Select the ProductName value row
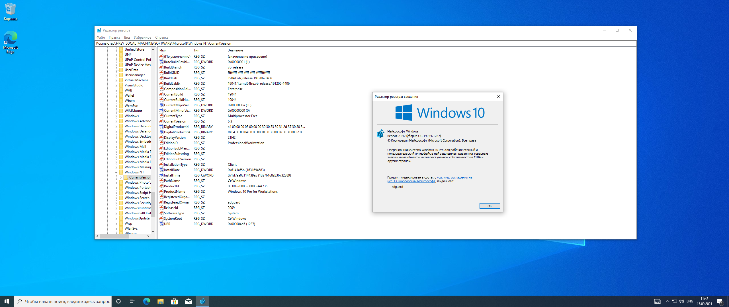 pos(233,191)
